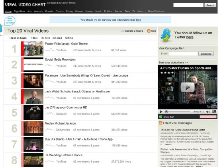Viewport: 219px width, 167px height.
Task: Open Paramore - Use Somebody video title
Action: (86, 76)
